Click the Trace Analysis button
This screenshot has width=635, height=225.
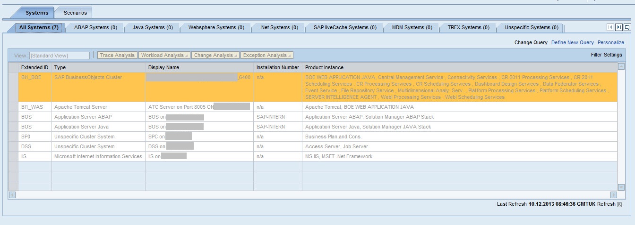(117, 55)
